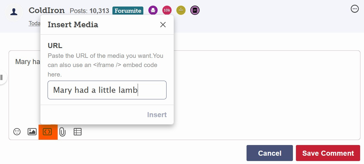This screenshot has width=364, height=164.
Task: Open the emoji picker
Action: point(17,132)
